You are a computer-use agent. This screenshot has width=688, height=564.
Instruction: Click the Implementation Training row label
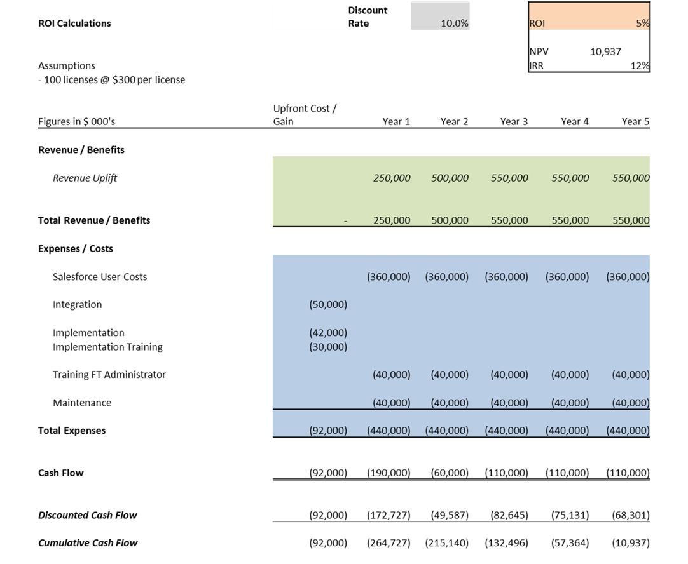click(x=107, y=347)
